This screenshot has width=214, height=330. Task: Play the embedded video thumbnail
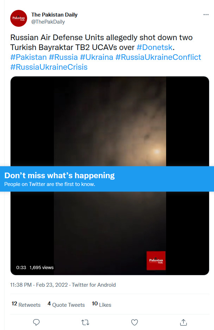(109, 121)
